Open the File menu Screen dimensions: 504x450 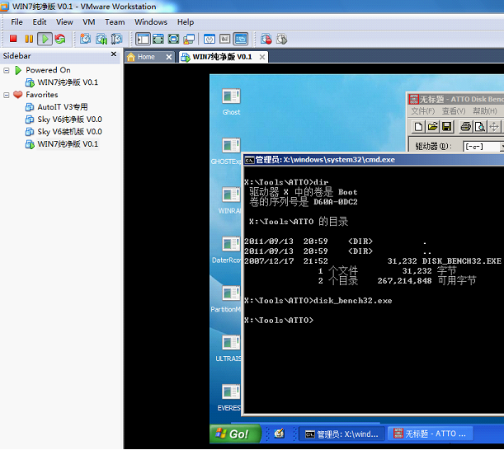coord(16,22)
